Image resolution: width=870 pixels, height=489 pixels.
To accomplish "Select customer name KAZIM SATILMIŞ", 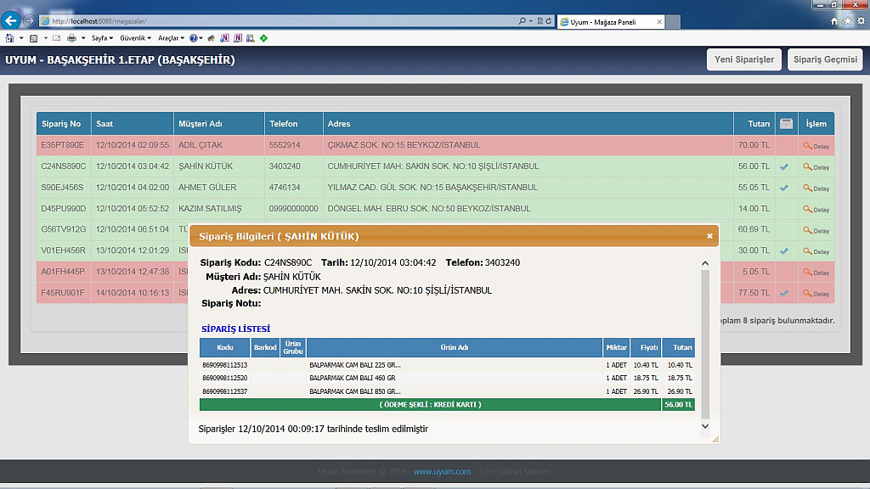I will pos(210,209).
